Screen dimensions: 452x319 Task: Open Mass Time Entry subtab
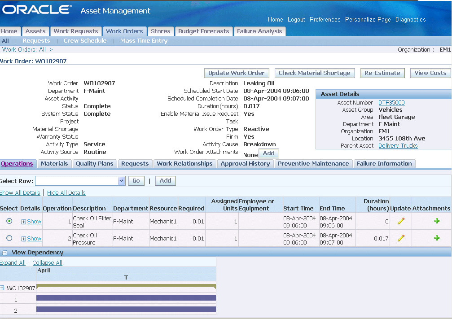point(144,41)
